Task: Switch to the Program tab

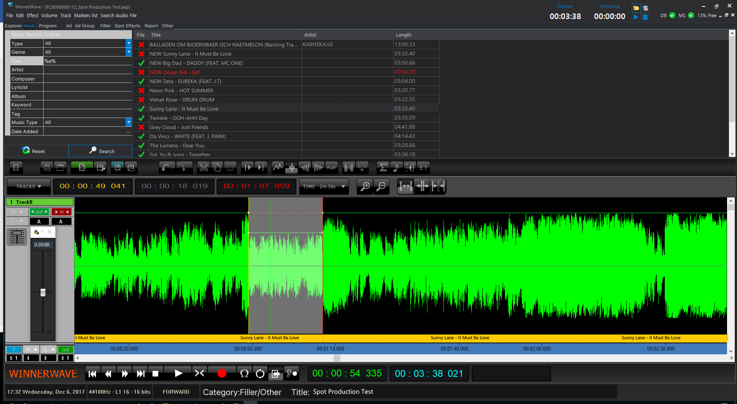Action: pos(48,26)
